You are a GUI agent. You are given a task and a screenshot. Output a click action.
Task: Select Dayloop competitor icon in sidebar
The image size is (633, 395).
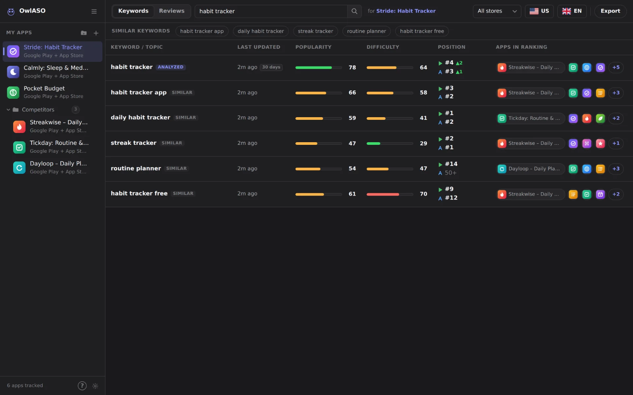coord(19,168)
